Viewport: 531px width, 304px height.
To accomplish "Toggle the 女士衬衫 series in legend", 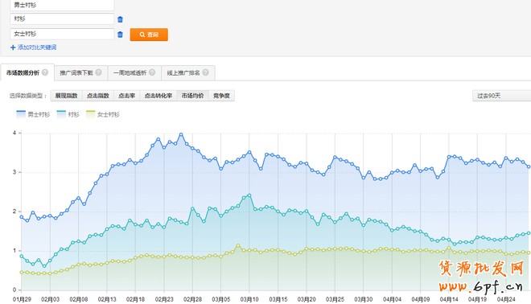I will (x=103, y=114).
